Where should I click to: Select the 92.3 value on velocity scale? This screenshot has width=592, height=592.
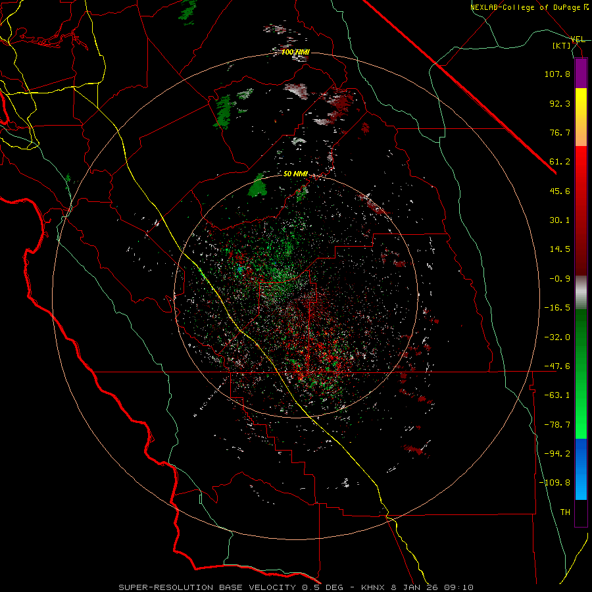click(x=560, y=103)
